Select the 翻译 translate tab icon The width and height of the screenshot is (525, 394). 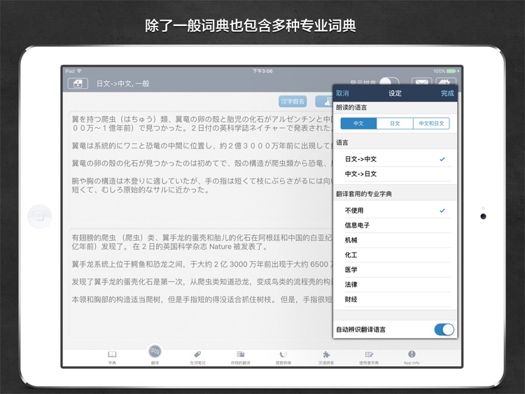click(x=155, y=351)
